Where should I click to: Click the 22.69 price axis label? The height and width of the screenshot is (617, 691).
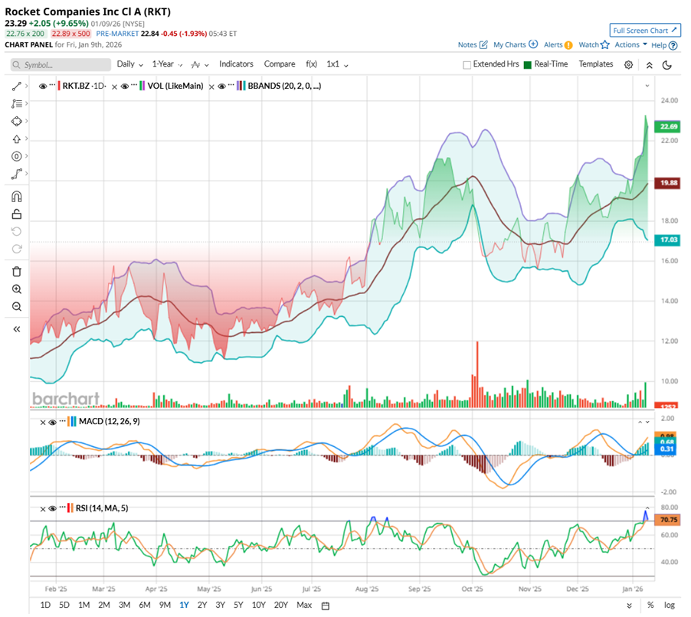tap(668, 127)
